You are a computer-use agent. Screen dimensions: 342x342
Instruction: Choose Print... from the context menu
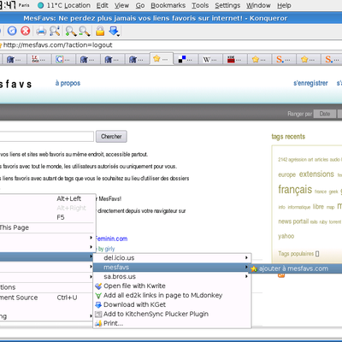(x=172, y=323)
